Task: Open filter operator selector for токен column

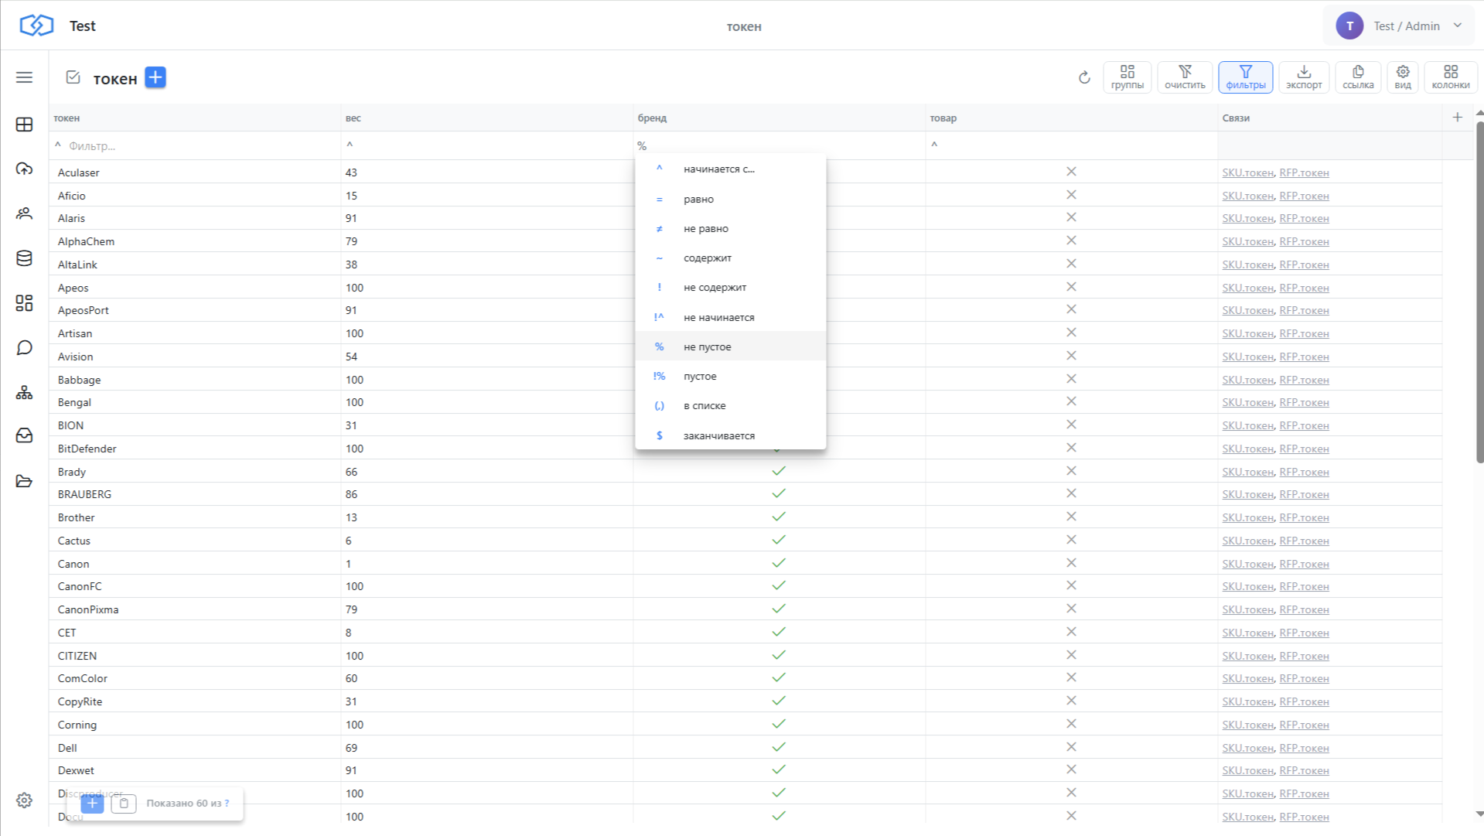Action: point(58,145)
